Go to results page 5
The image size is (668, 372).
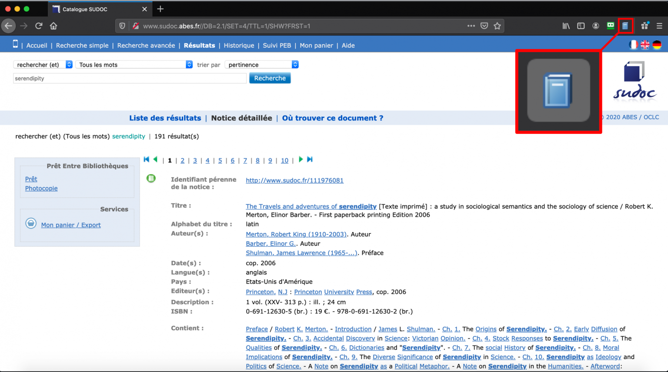coord(220,160)
